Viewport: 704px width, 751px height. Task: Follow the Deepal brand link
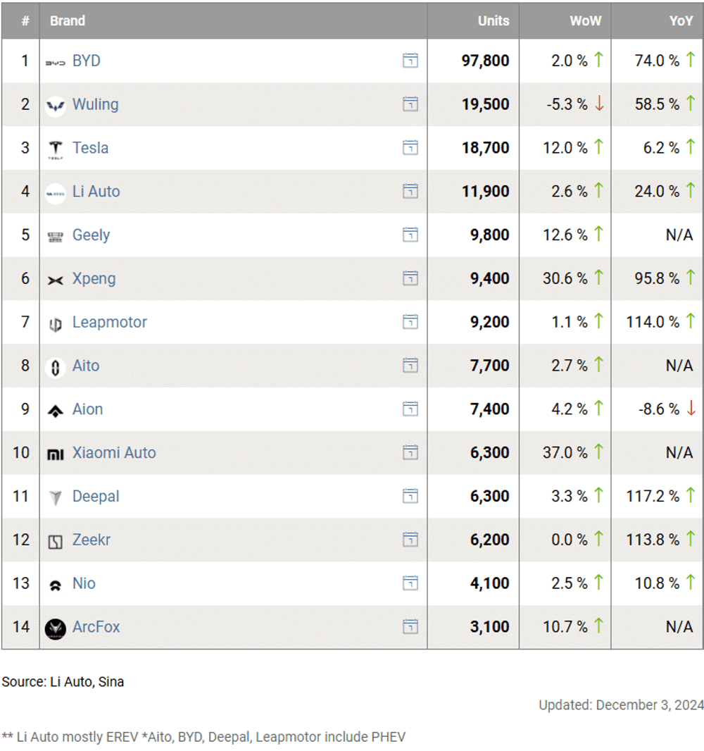pos(96,496)
